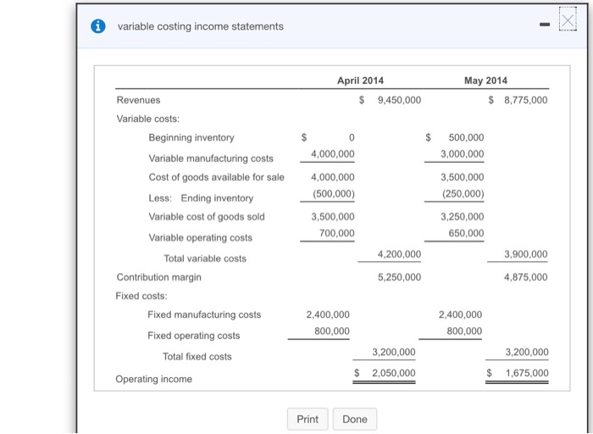Minimize the variable costing dialog
Screen dimensions: 593x434
pos(544,25)
